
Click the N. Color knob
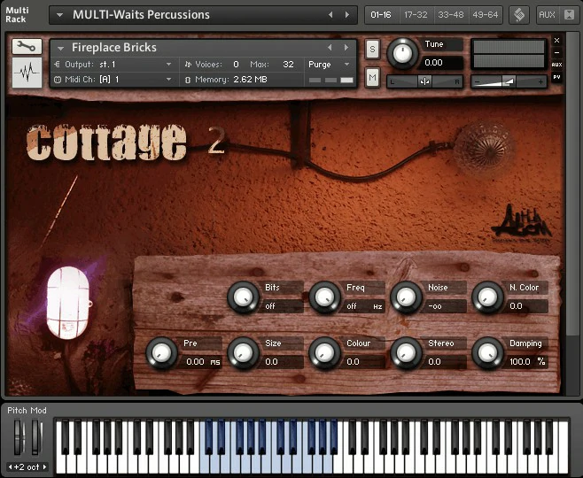487,297
